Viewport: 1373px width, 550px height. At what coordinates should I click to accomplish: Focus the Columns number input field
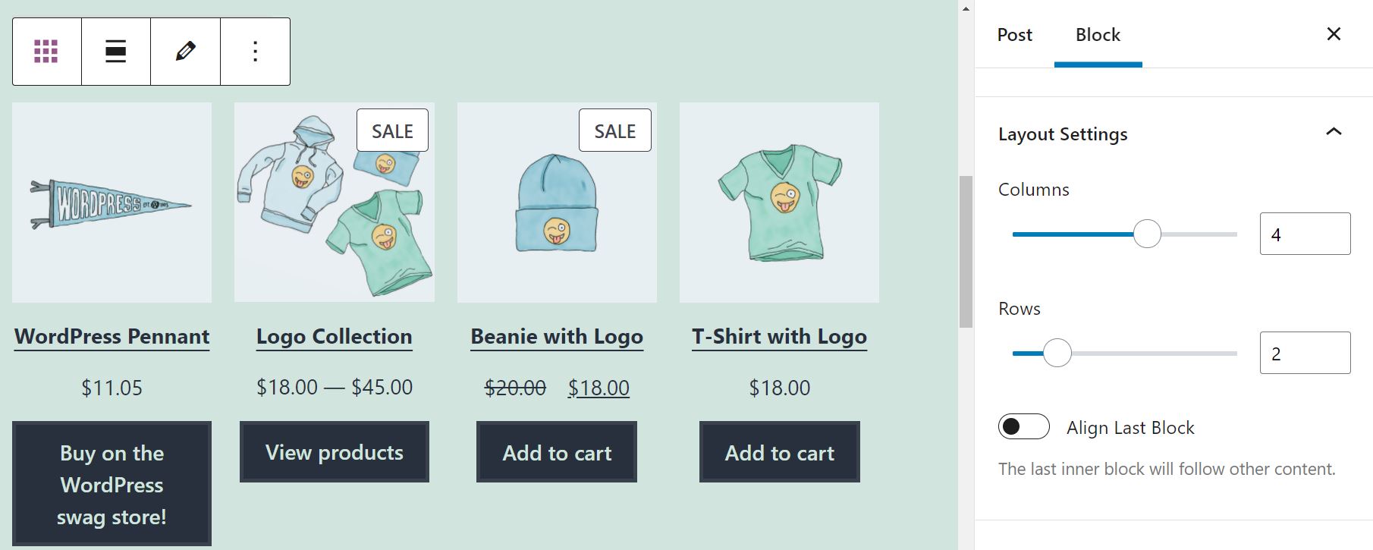1305,234
